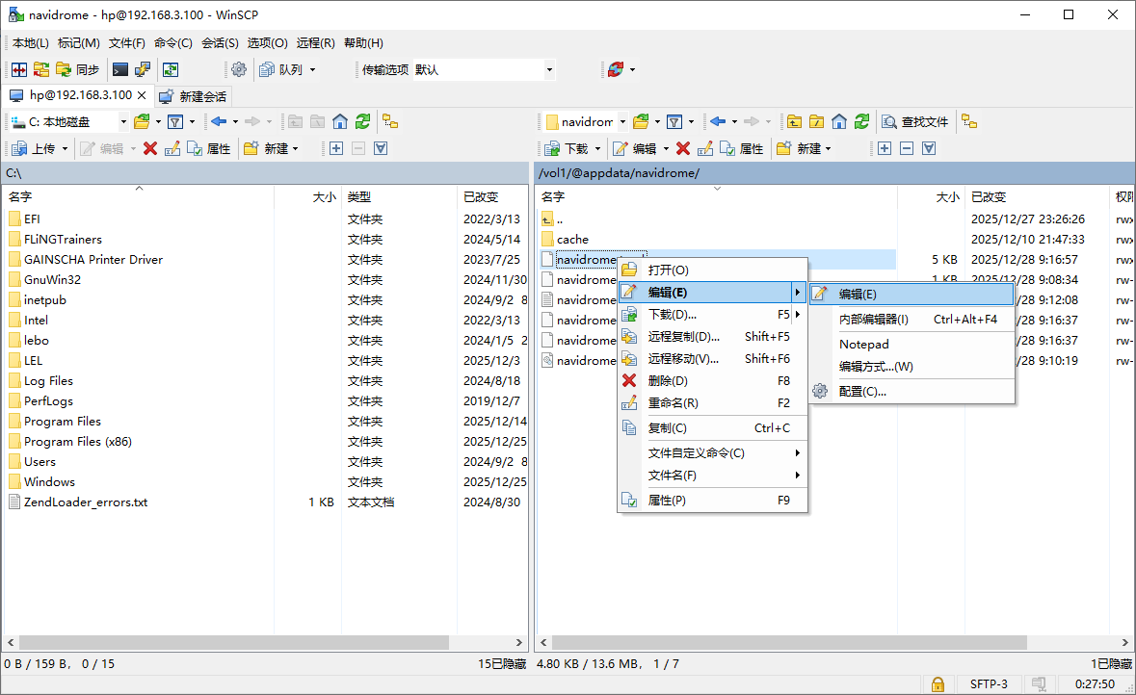Select Notepad in edit submenu
1136x695 pixels.
tap(911, 345)
